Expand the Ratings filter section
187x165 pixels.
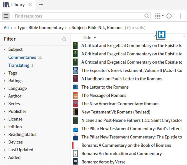tap(5, 81)
